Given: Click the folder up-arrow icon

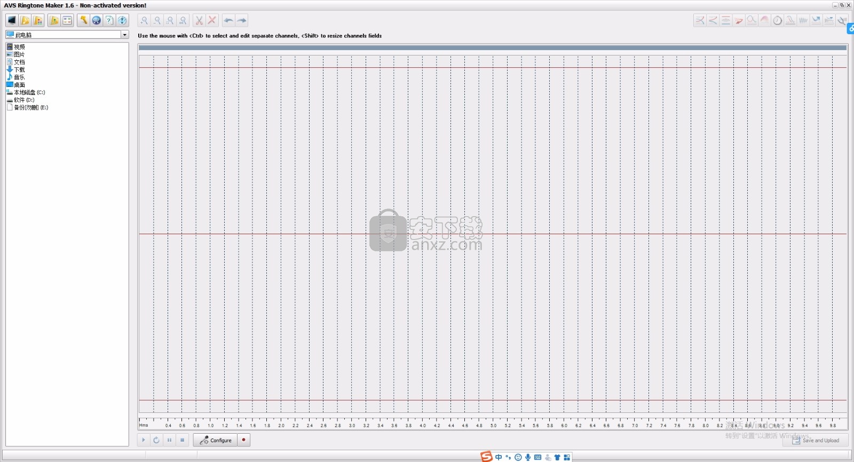Looking at the screenshot, I should 54,20.
